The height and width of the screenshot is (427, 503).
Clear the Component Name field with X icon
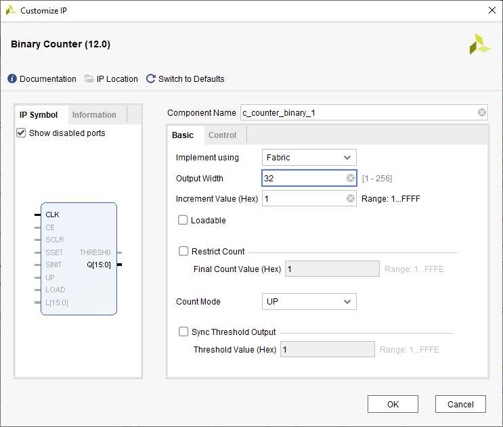coord(481,113)
